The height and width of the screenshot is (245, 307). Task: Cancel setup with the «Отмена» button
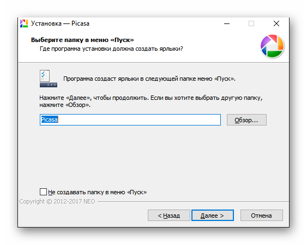click(x=261, y=216)
